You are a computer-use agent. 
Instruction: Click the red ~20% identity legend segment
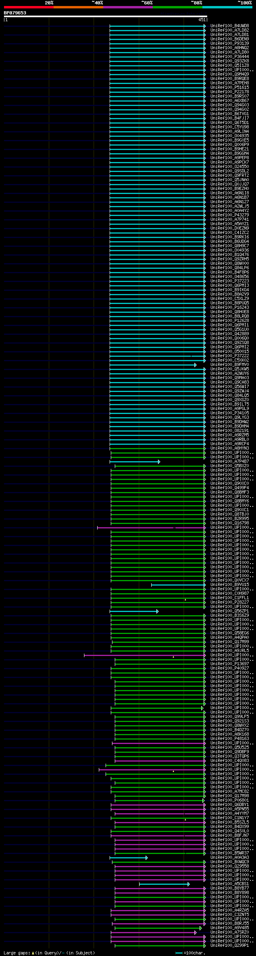click(x=28, y=7)
